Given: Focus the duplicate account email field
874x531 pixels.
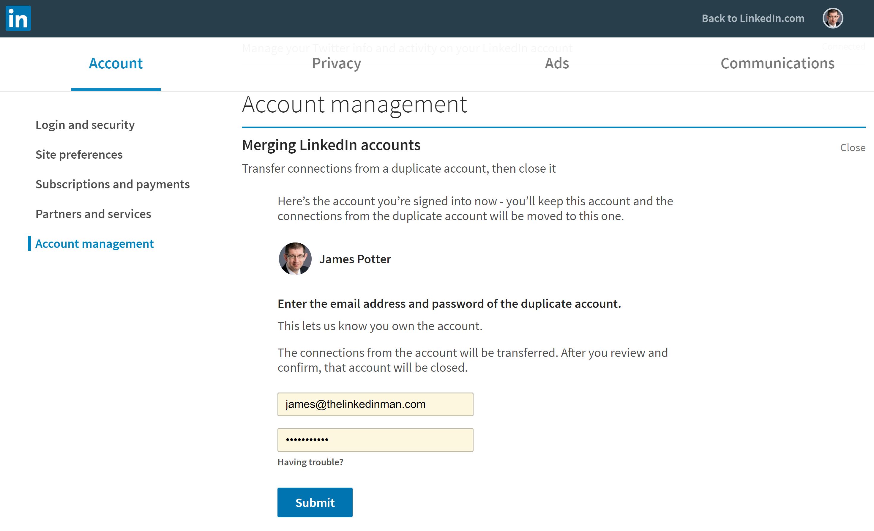Looking at the screenshot, I should (375, 404).
